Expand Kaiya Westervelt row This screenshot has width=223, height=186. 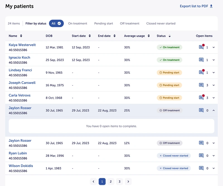[214, 47]
